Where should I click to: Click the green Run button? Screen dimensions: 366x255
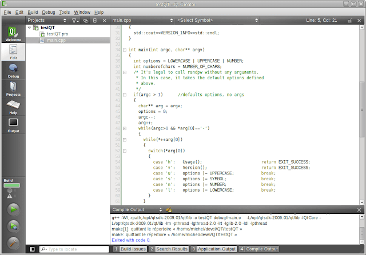click(13, 209)
